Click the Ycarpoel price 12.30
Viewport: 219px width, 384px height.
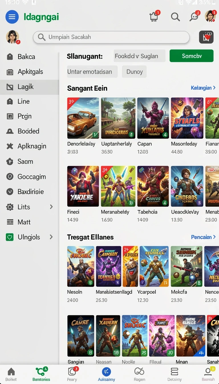tap(143, 300)
